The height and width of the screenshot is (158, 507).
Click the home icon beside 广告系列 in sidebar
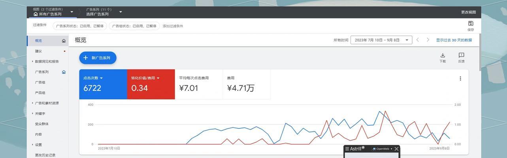64,72
